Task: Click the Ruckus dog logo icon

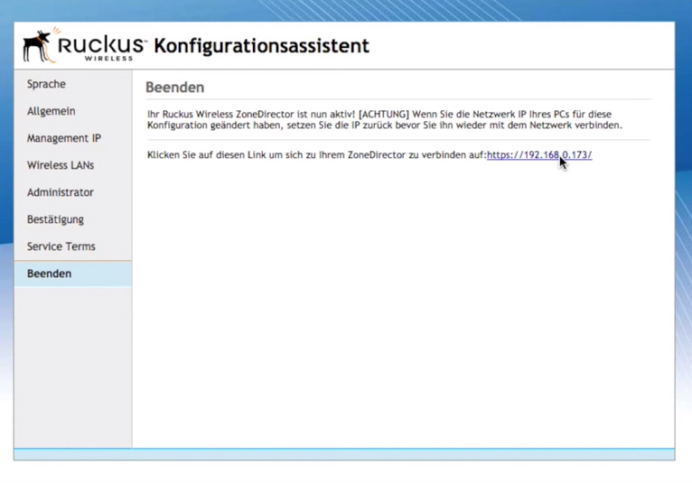Action: point(38,45)
